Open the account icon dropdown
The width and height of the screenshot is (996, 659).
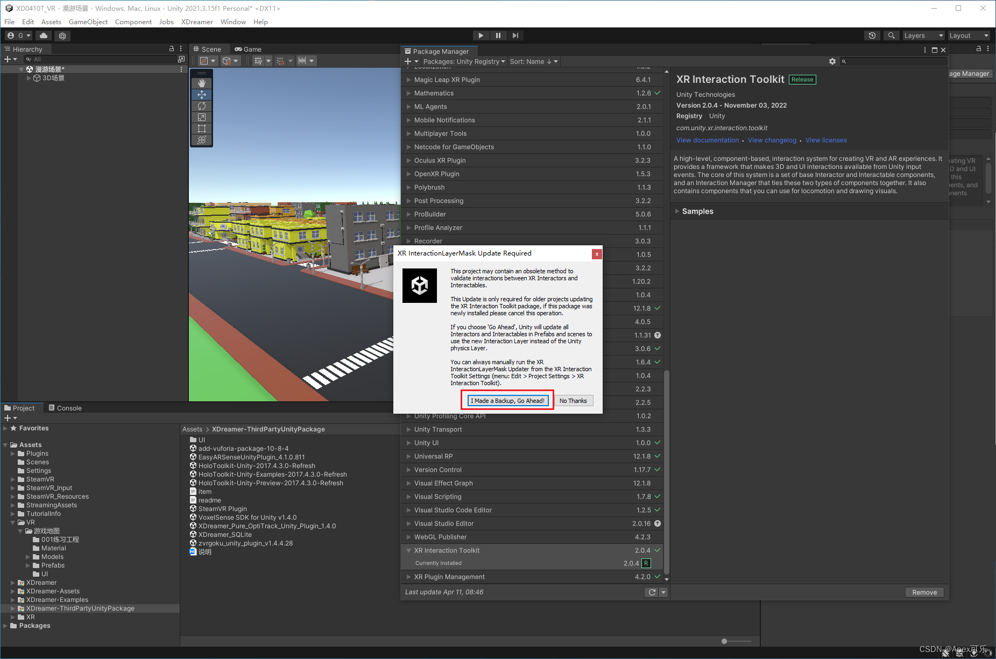19,36
